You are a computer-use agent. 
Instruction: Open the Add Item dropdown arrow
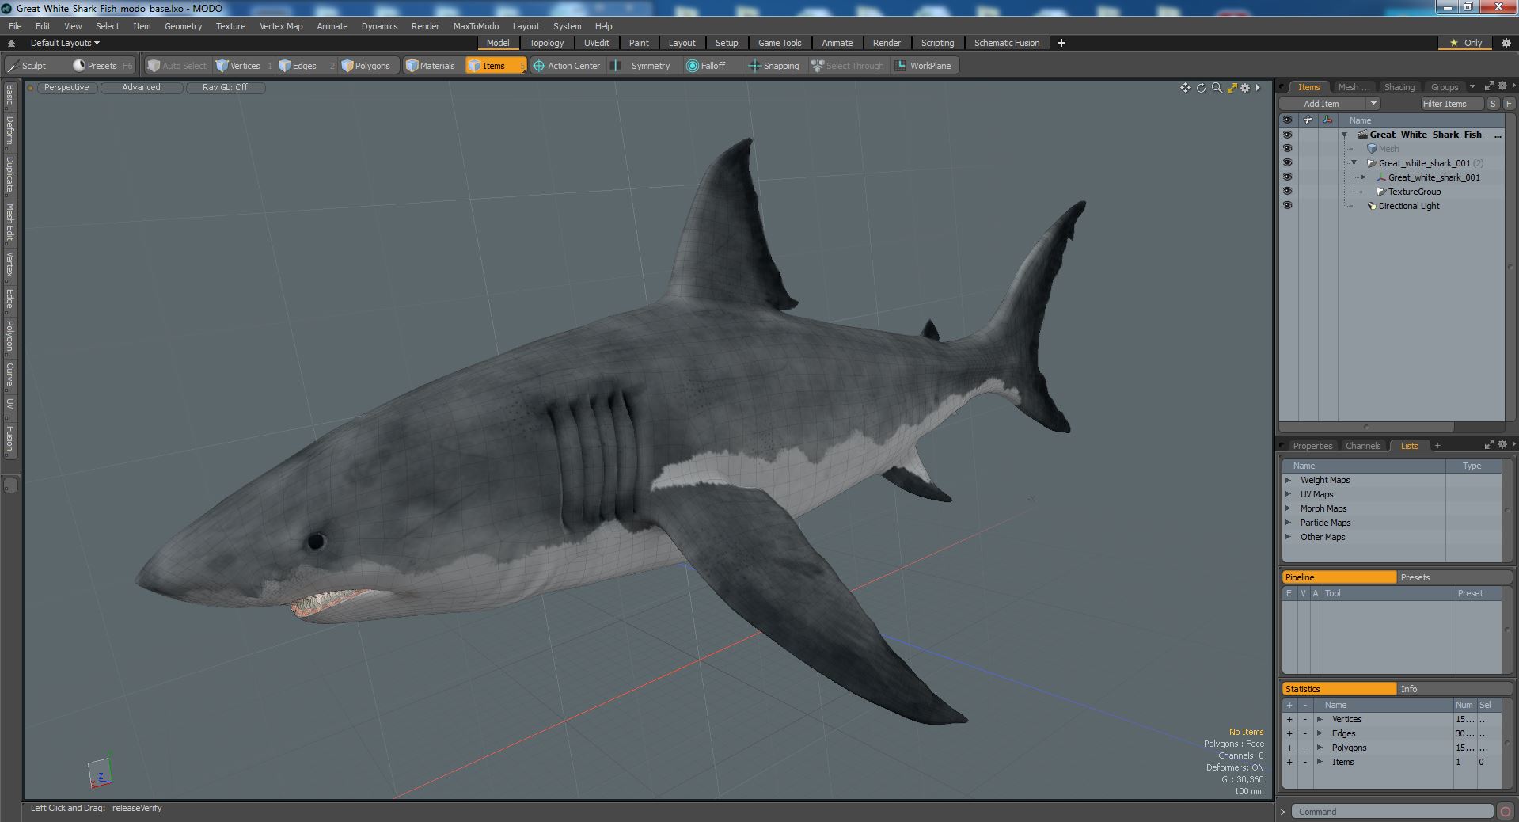click(1373, 104)
